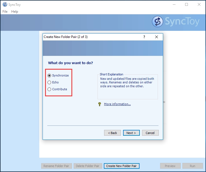The height and width of the screenshot is (172, 206).
Task: Click the yellow key icon beside More information
Action: (100, 104)
